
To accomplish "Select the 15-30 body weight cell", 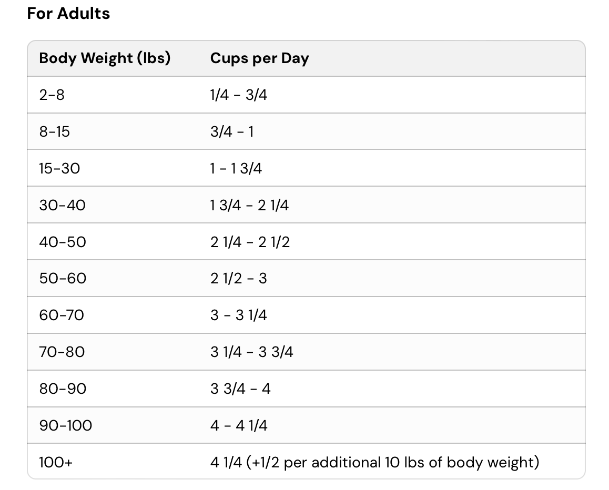I will click(x=59, y=168).
